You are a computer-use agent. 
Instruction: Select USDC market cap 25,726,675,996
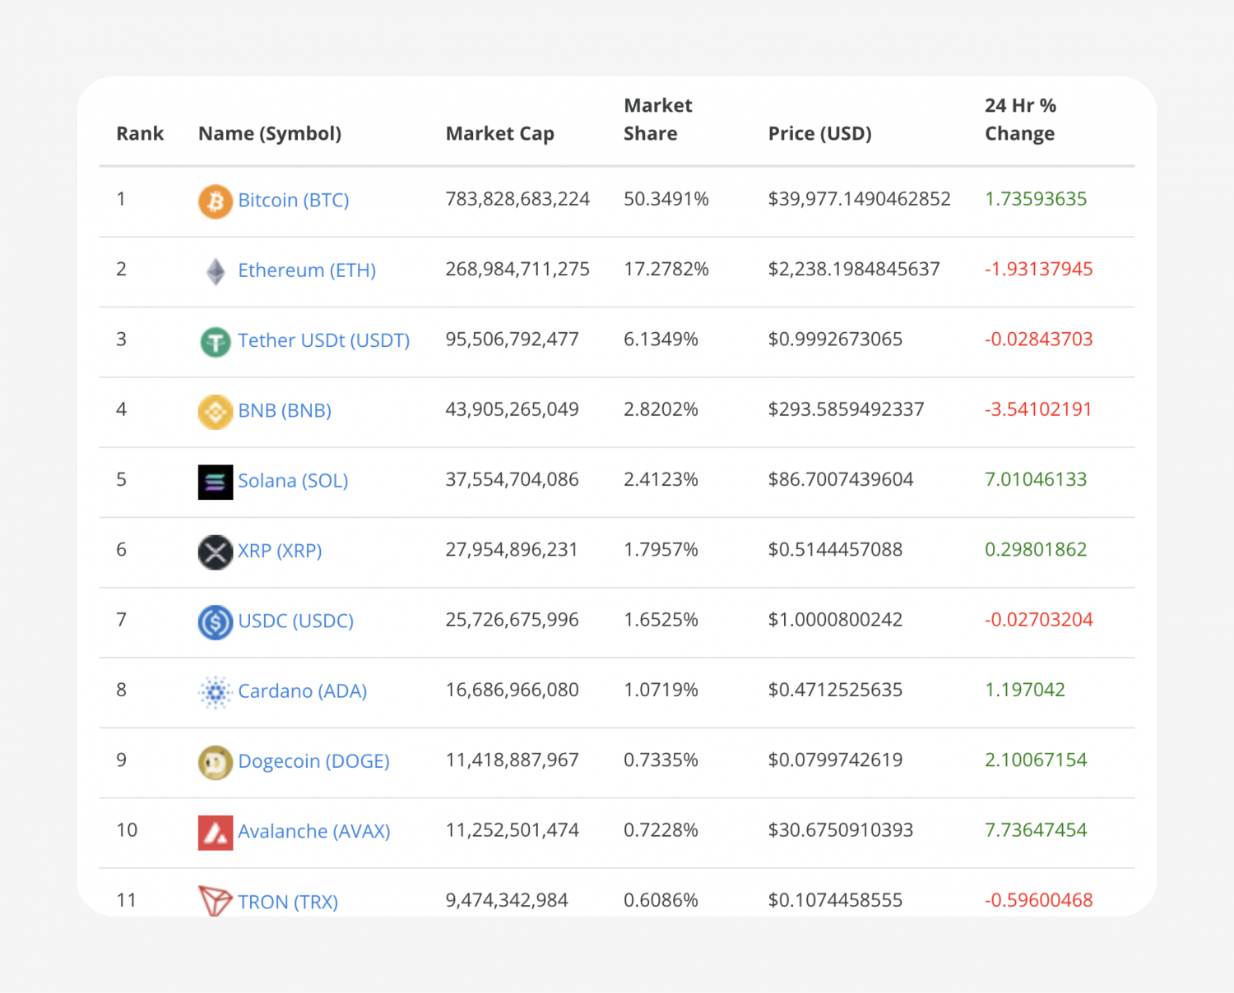point(513,620)
